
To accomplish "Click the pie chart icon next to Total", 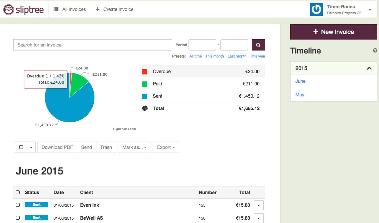I will tap(144, 108).
